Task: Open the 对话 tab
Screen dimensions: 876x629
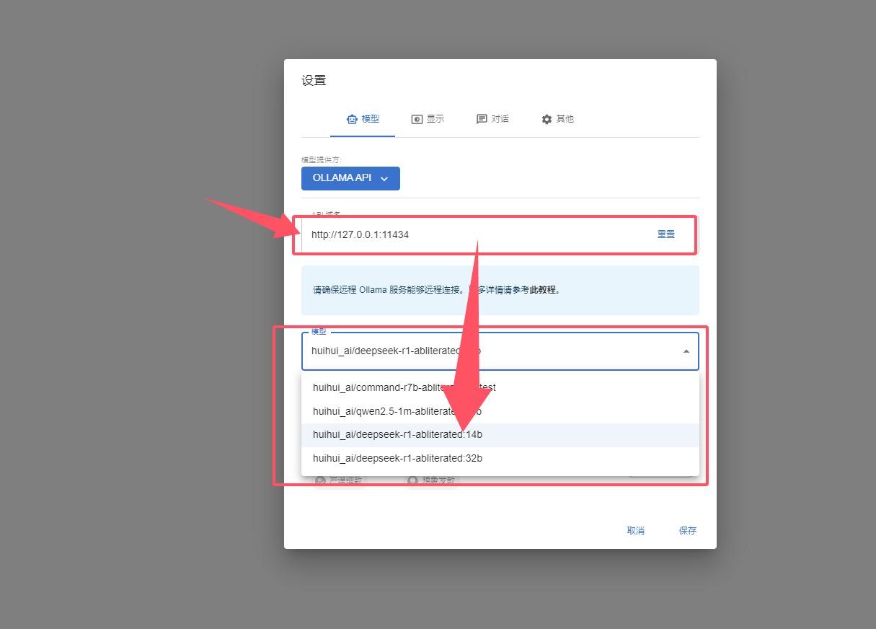Action: click(492, 119)
